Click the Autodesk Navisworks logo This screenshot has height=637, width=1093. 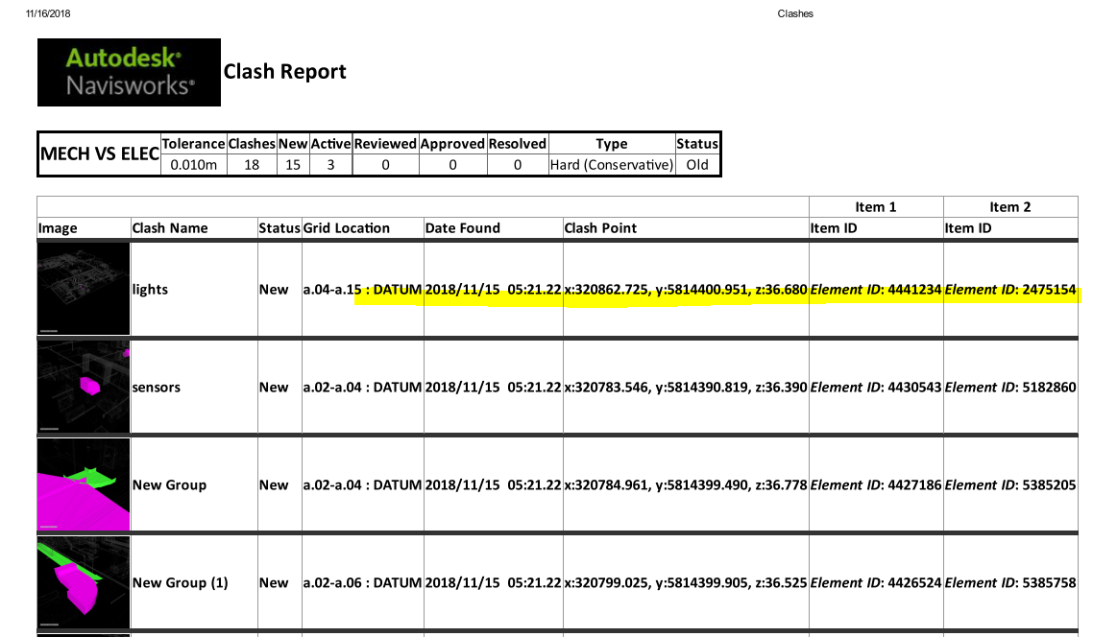tap(129, 72)
